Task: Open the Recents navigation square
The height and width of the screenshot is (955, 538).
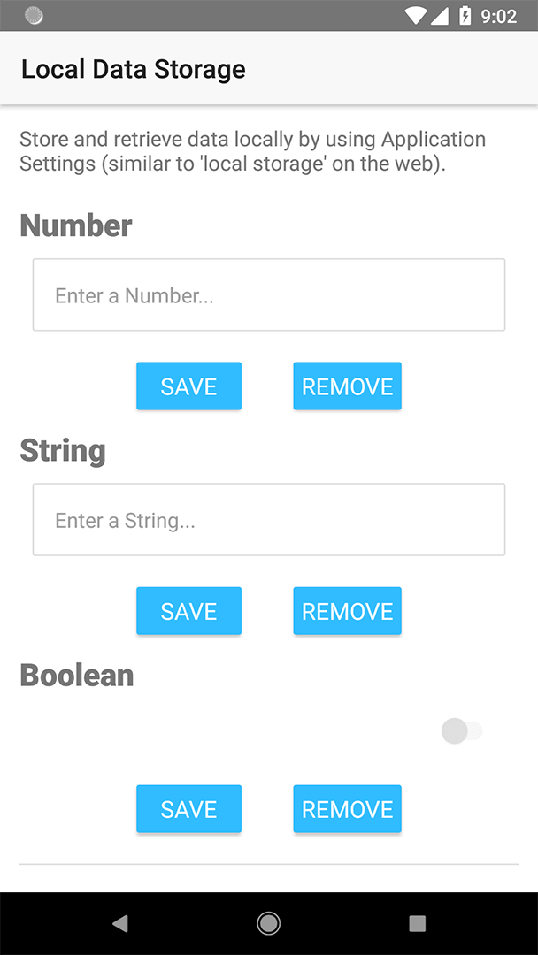Action: (417, 922)
